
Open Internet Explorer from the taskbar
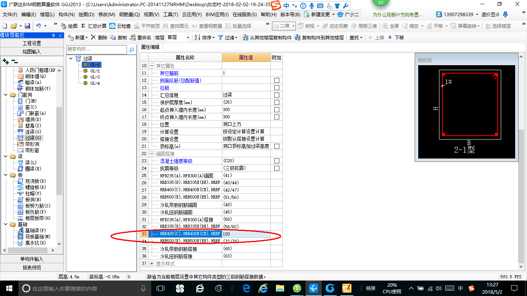click(263, 288)
